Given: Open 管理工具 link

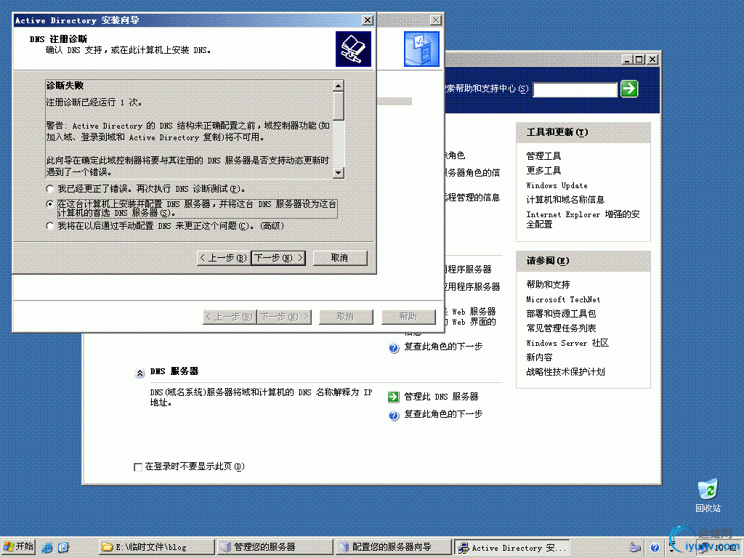Looking at the screenshot, I should [x=543, y=155].
